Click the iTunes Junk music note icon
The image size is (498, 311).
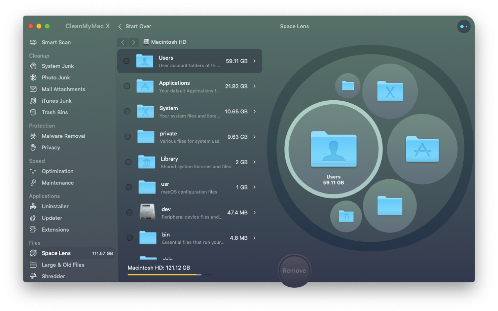33,101
